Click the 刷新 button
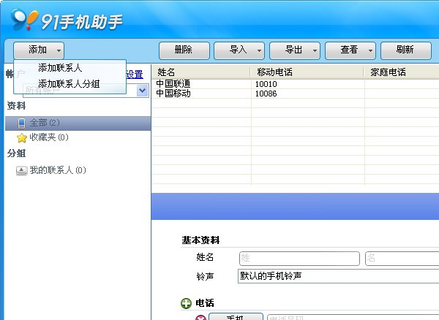 pos(405,50)
